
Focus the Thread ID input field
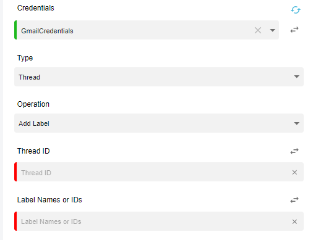(153, 172)
